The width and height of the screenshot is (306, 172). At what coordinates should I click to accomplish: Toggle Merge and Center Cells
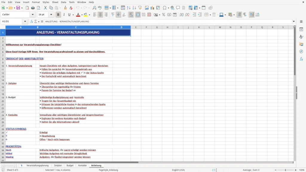click(x=138, y=15)
